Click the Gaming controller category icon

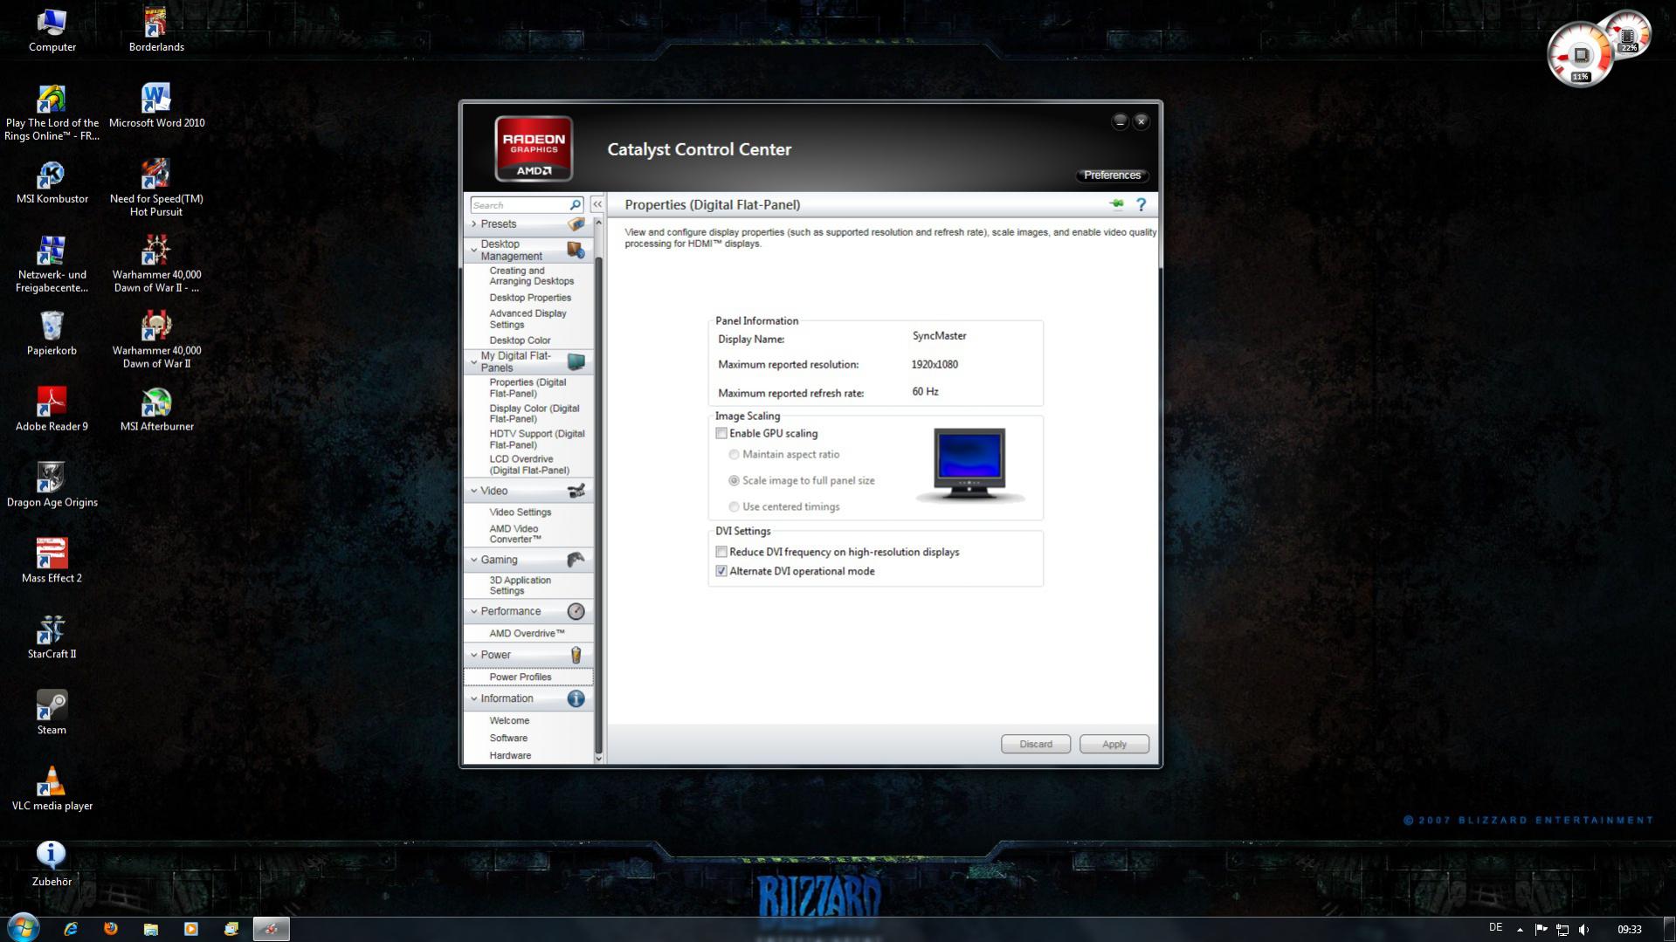576,560
